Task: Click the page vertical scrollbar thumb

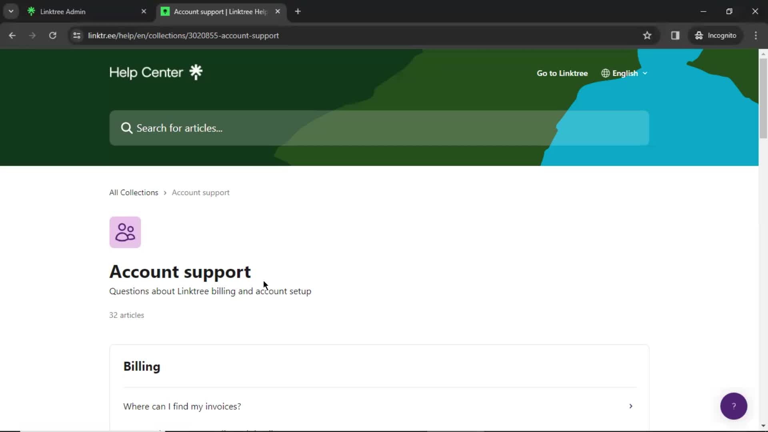Action: point(763,98)
